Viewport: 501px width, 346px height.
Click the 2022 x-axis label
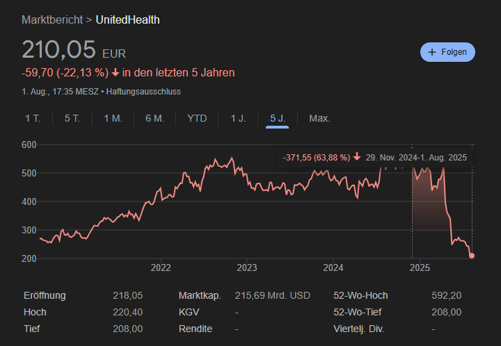pyautogui.click(x=161, y=267)
